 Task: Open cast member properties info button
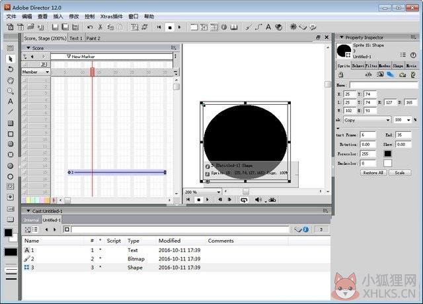(305, 229)
